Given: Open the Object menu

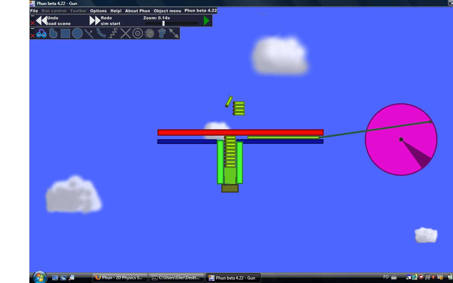Looking at the screenshot, I should (x=167, y=11).
